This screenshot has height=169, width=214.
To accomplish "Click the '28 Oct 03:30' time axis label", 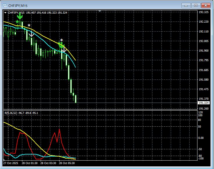I will pyautogui.click(x=48, y=163).
